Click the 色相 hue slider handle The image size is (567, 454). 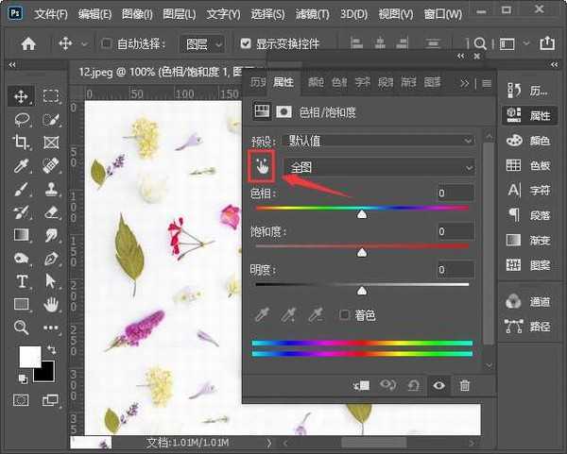point(362,214)
